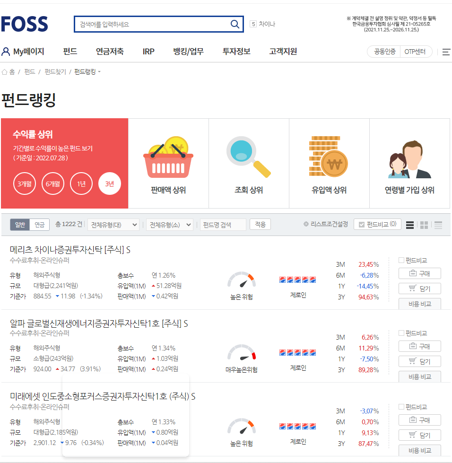Open the 뱅킹/업무 main menu
The image size is (452, 463).
188,52
